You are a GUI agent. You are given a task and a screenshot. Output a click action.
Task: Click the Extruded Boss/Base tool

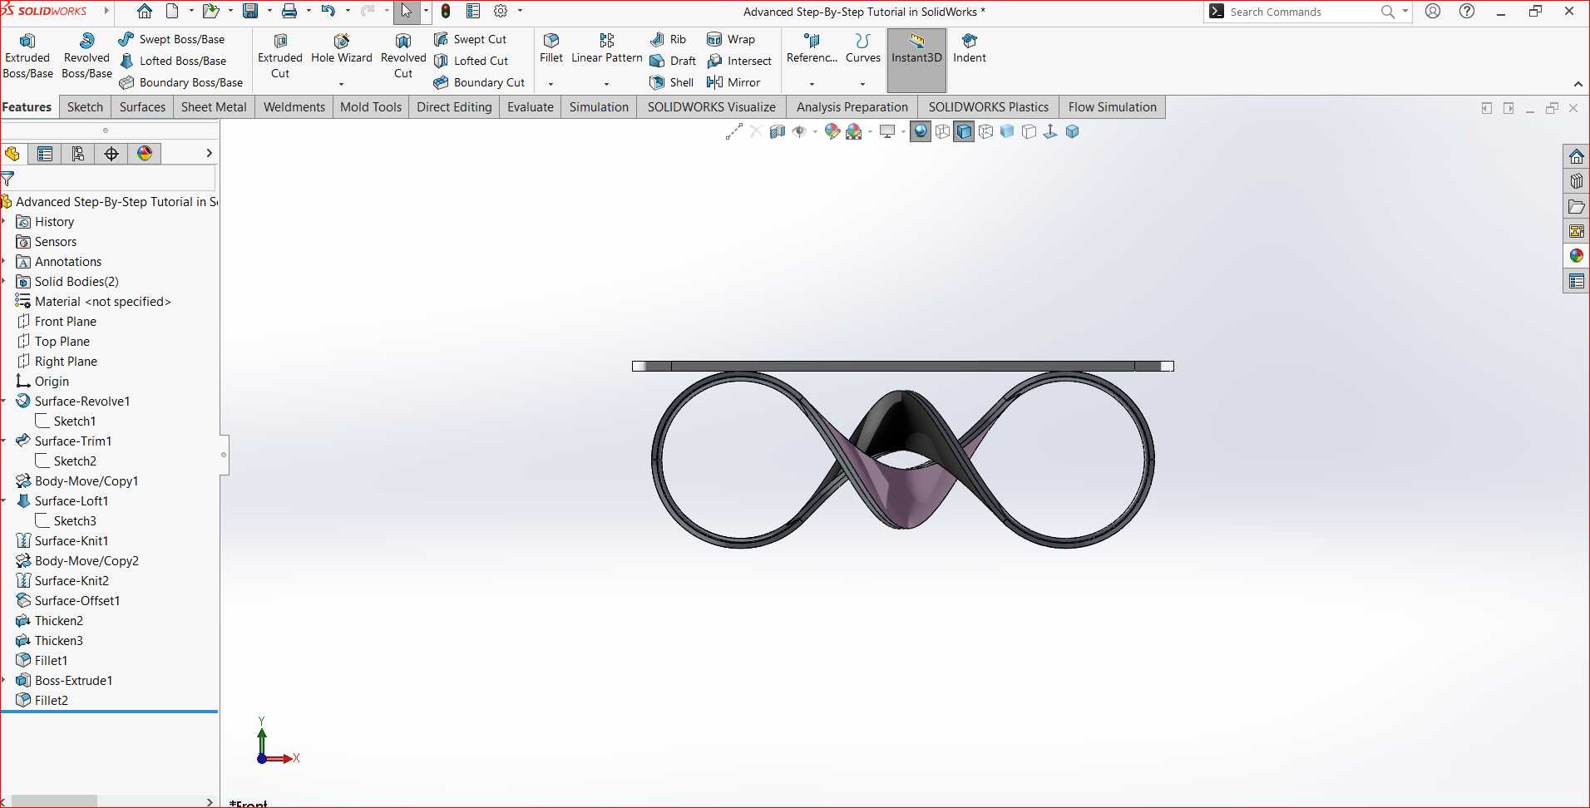click(x=27, y=57)
